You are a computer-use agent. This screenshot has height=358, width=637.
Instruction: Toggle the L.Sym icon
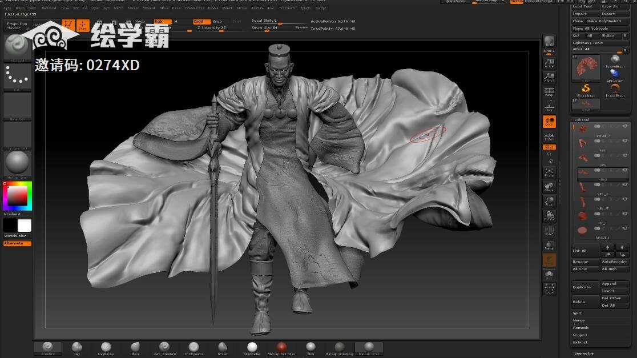click(x=549, y=136)
